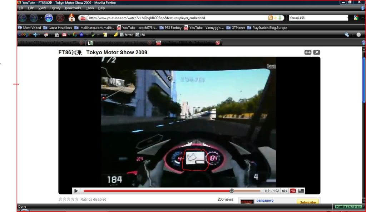Viewport: 366px width, 212px height.
Task: Open the PlayStation.Blog.Europe bookmark
Action: click(x=267, y=28)
